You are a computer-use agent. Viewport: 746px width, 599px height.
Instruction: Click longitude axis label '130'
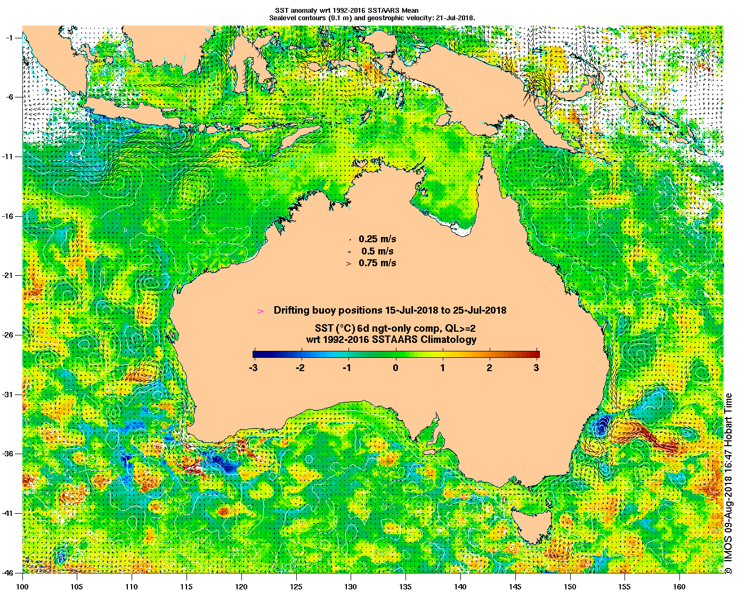tap(351, 587)
